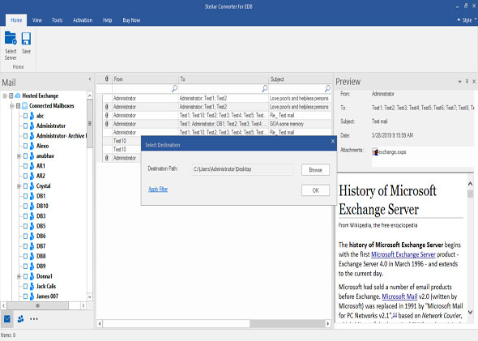Viewport: 478px width, 341px height.
Task: Enable the DB10 mailbox checkbox
Action: [26, 206]
